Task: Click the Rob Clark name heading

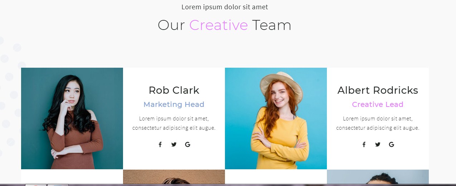Action: [174, 90]
